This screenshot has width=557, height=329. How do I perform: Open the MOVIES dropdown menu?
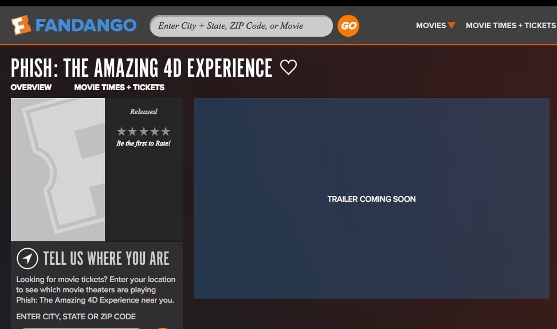coord(436,26)
